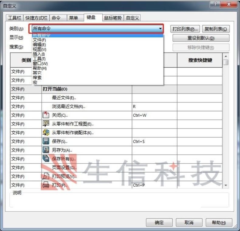Click the 帮助(H) button at bottom

tap(219, 222)
